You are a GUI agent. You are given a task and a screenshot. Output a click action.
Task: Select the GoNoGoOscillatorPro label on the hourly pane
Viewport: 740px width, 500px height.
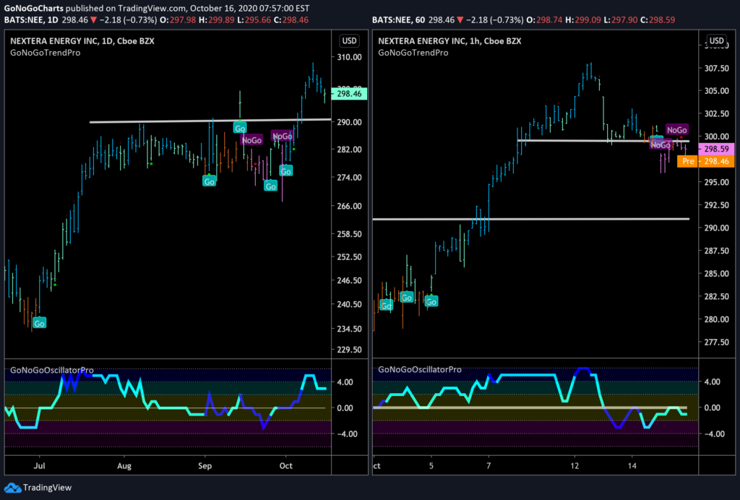[x=420, y=370]
